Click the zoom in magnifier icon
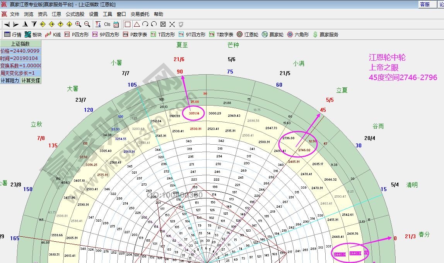The image size is (444, 263). (x=78, y=24)
